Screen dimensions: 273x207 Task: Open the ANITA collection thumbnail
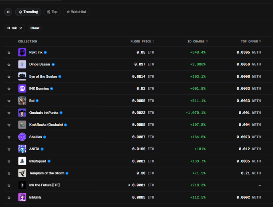22,149
